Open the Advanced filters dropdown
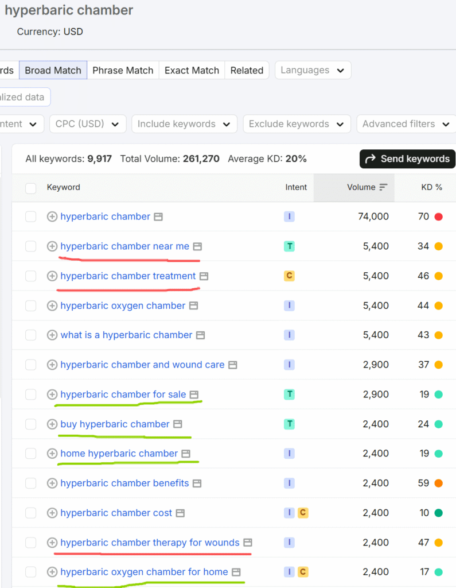 pyautogui.click(x=406, y=124)
